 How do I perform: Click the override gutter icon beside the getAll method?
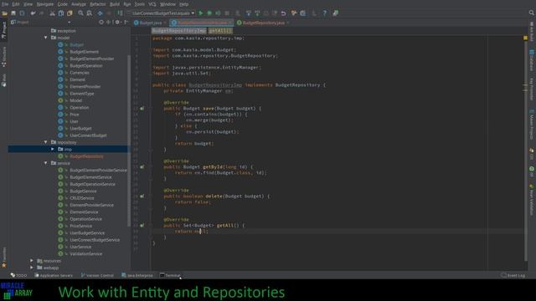(142, 226)
